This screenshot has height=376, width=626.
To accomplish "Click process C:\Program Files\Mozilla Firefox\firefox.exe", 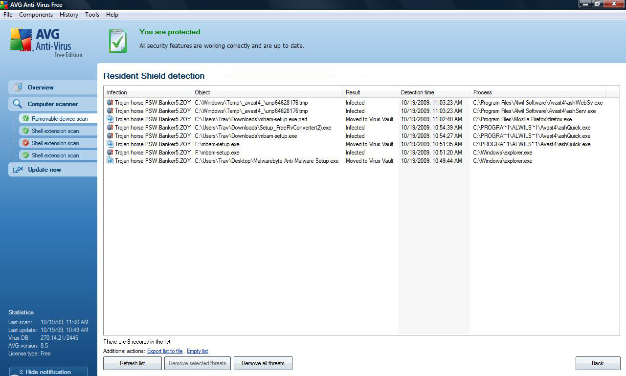I will pos(522,119).
